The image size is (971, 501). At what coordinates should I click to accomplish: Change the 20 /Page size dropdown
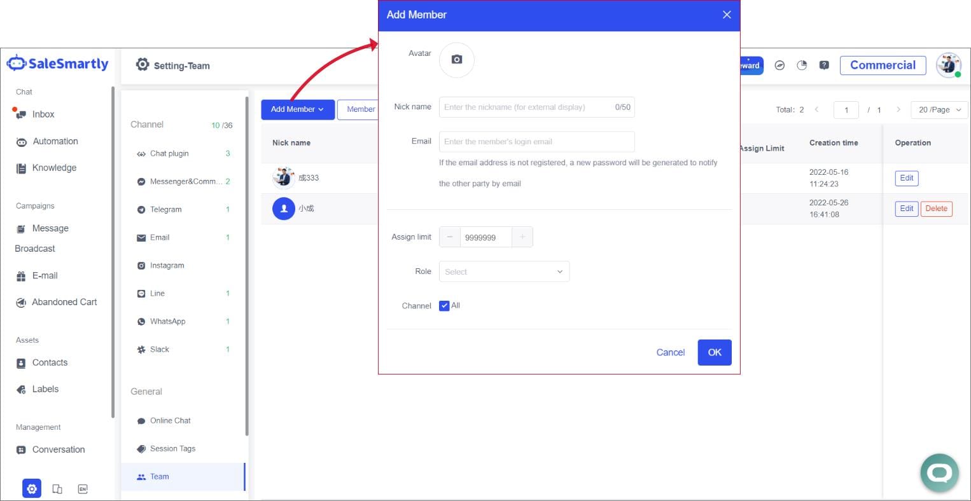point(939,110)
